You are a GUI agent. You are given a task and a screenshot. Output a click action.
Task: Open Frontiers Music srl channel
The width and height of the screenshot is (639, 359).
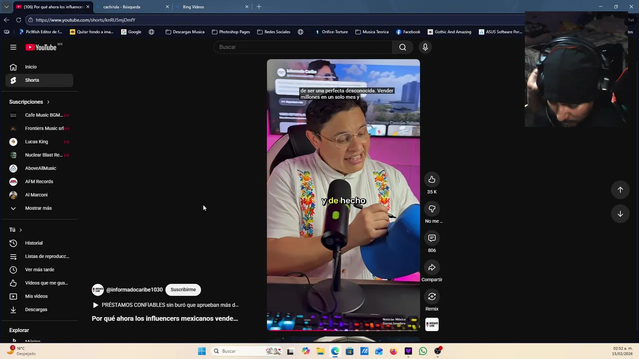pyautogui.click(x=39, y=128)
